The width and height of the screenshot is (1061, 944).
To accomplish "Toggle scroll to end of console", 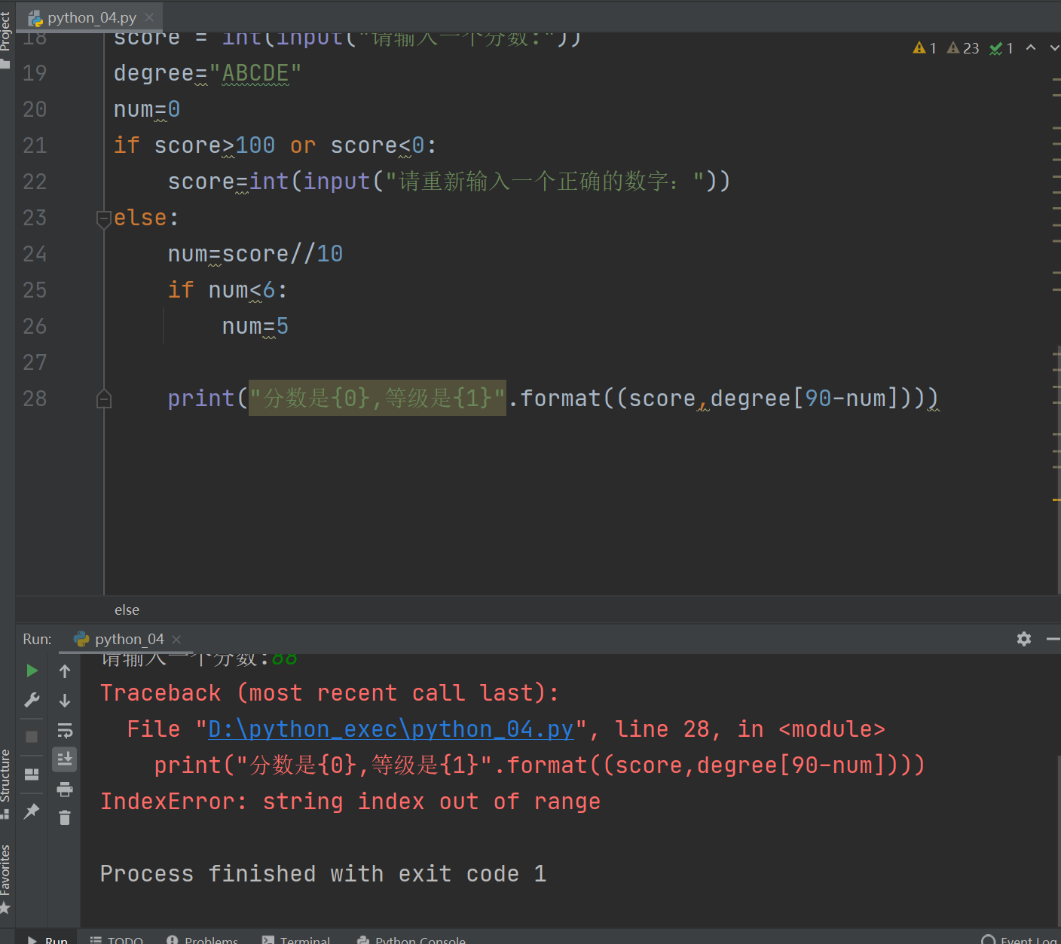I will click(65, 759).
